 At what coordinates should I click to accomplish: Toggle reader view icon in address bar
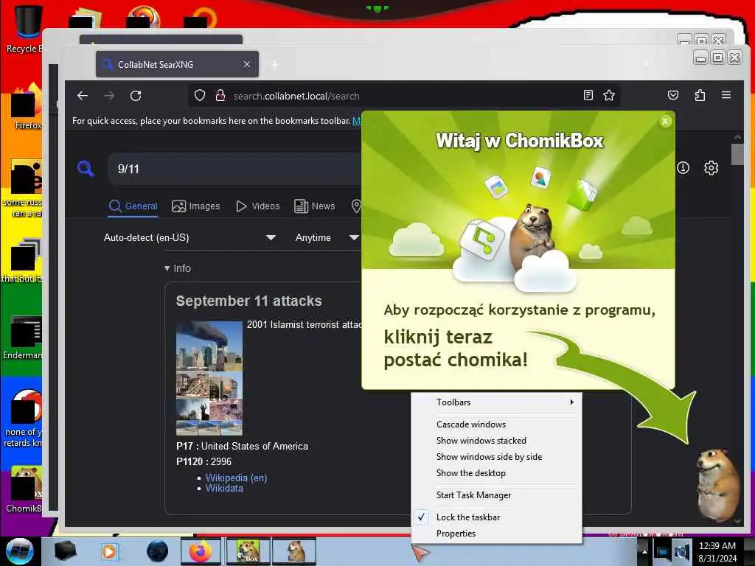(x=588, y=95)
